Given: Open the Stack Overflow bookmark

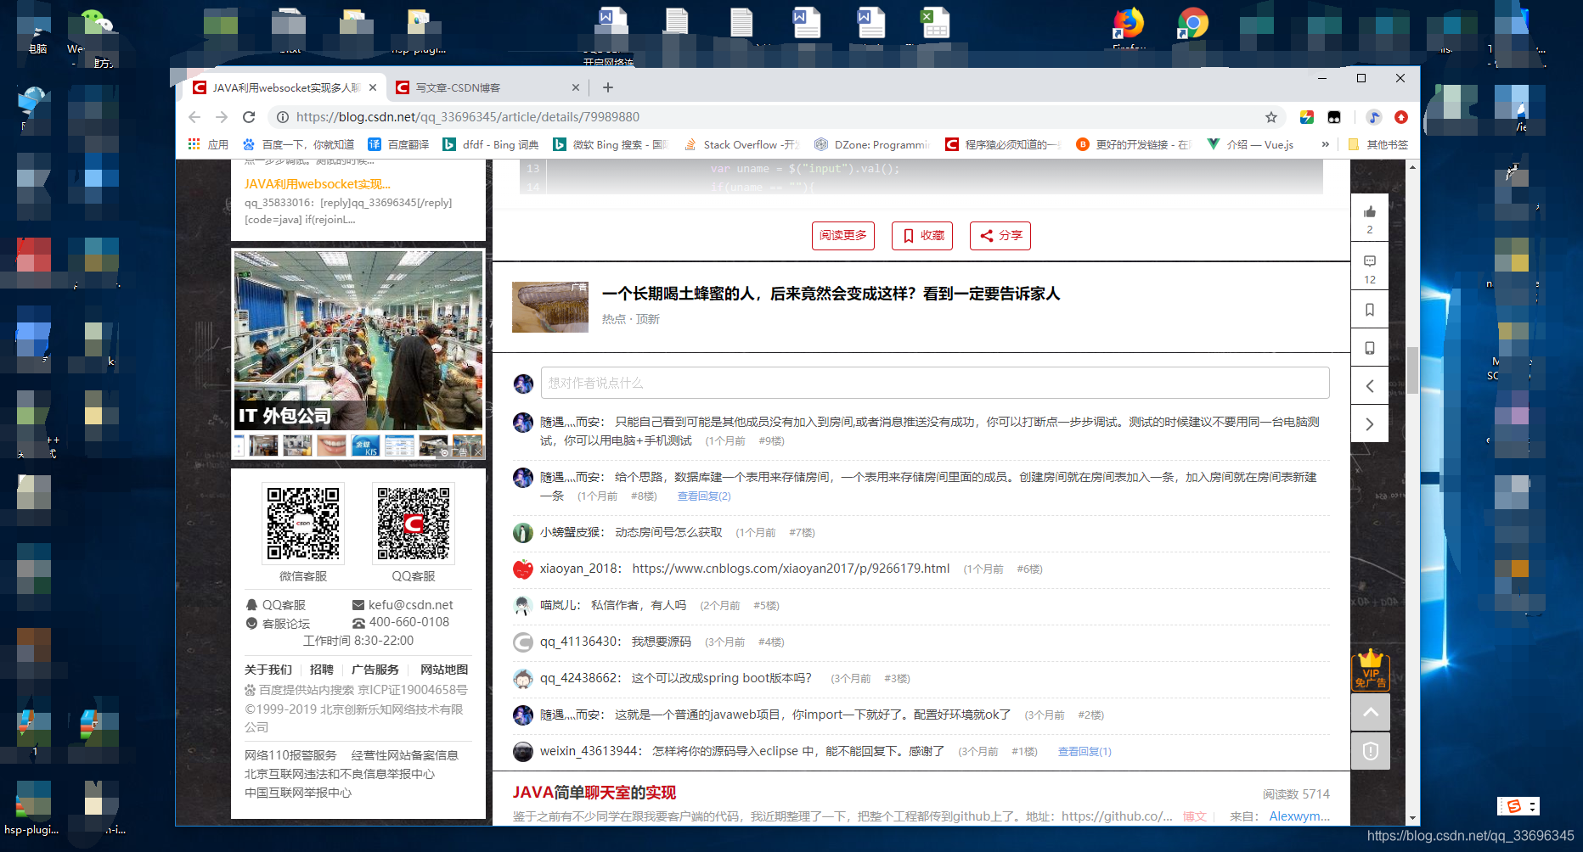Looking at the screenshot, I should coord(741,144).
